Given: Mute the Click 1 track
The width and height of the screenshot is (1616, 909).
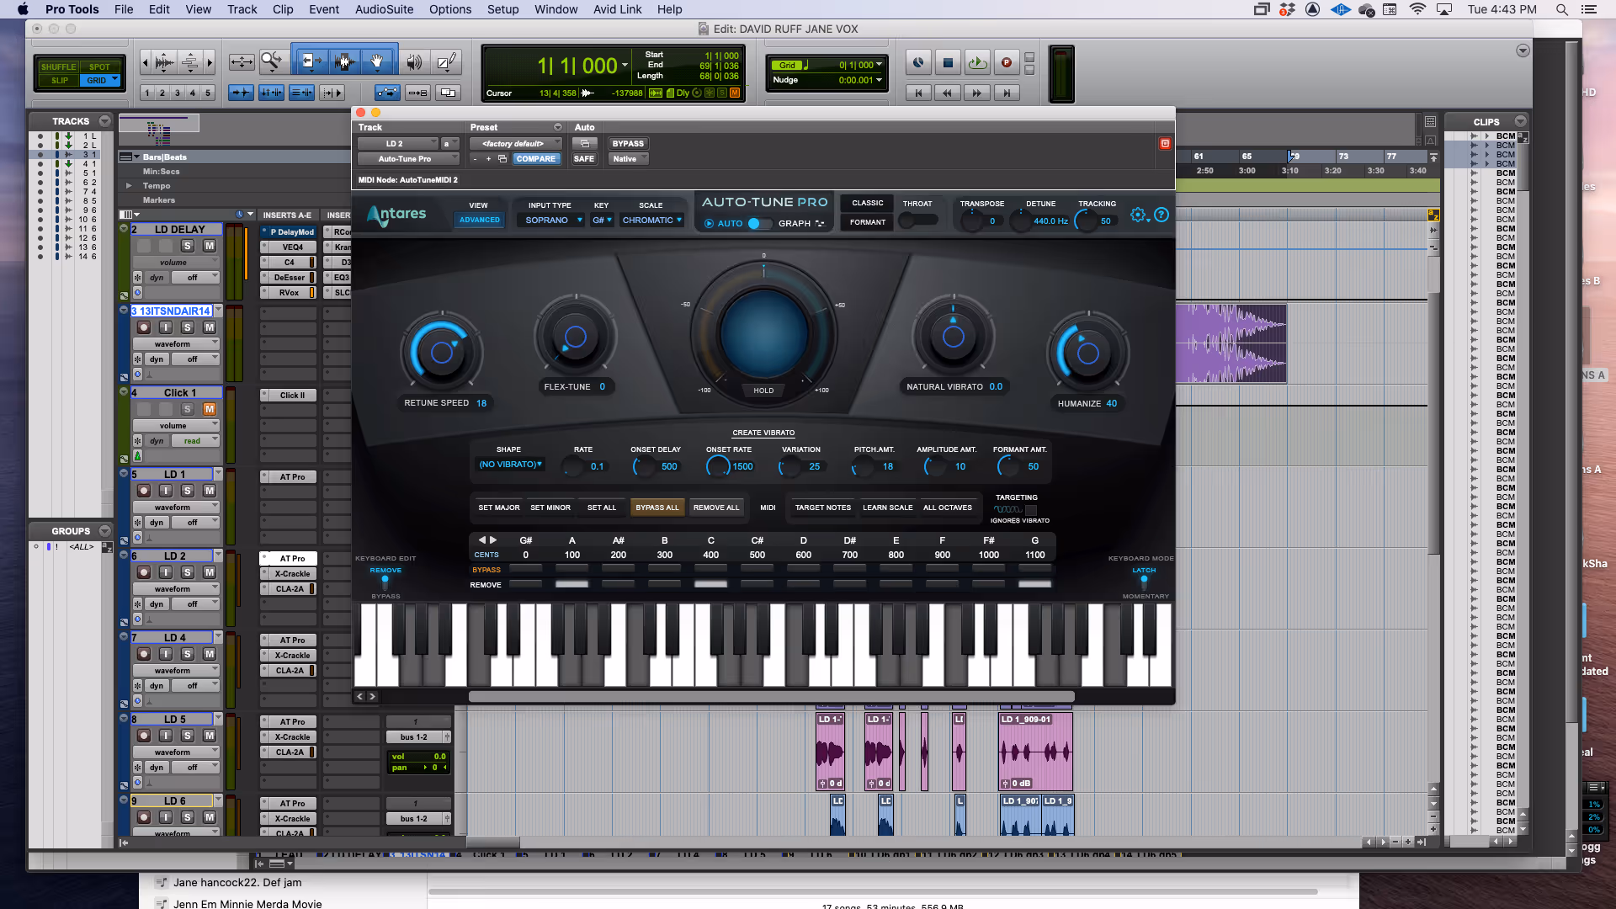Looking at the screenshot, I should 210,409.
